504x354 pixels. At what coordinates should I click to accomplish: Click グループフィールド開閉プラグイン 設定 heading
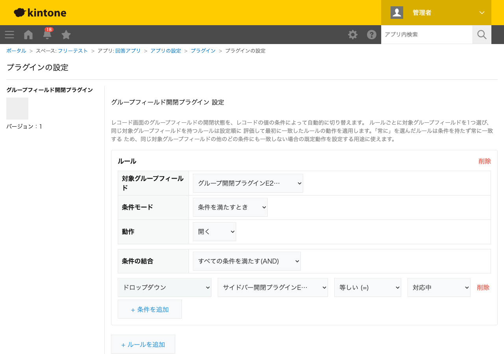pyautogui.click(x=167, y=102)
